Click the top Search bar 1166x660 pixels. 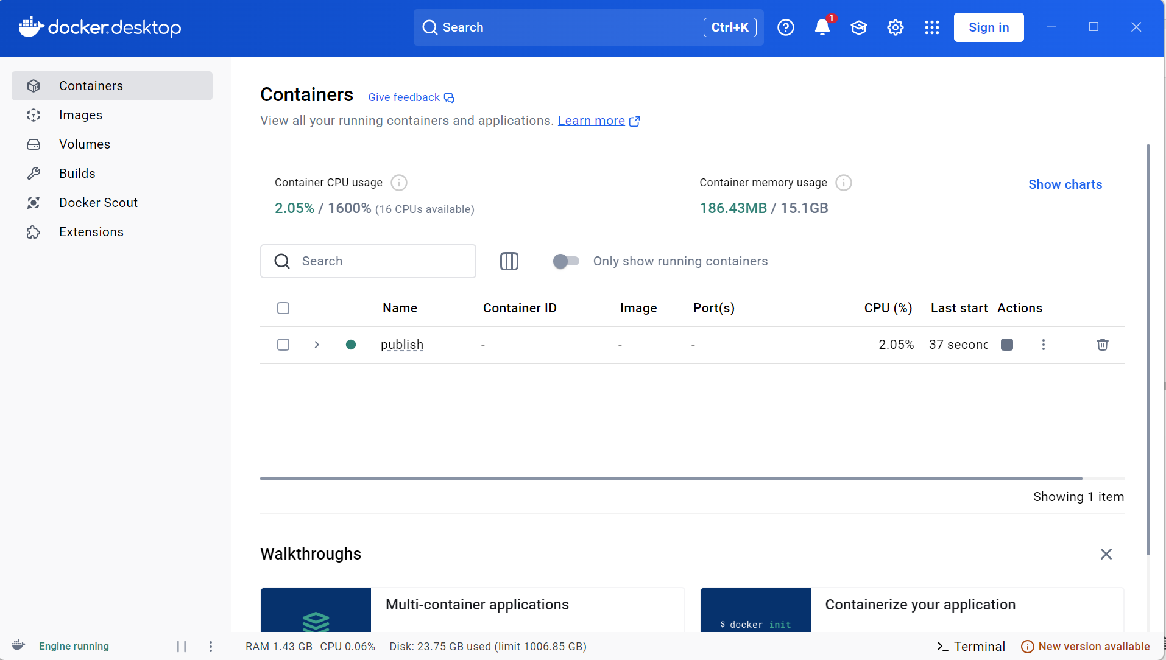click(588, 27)
